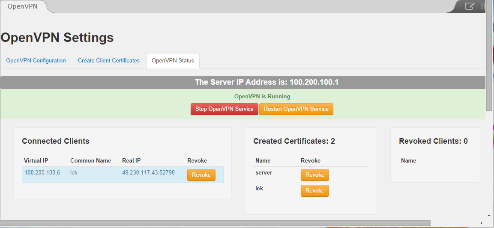Click lek name in Created Certificates
This screenshot has height=228, width=494.
point(259,189)
